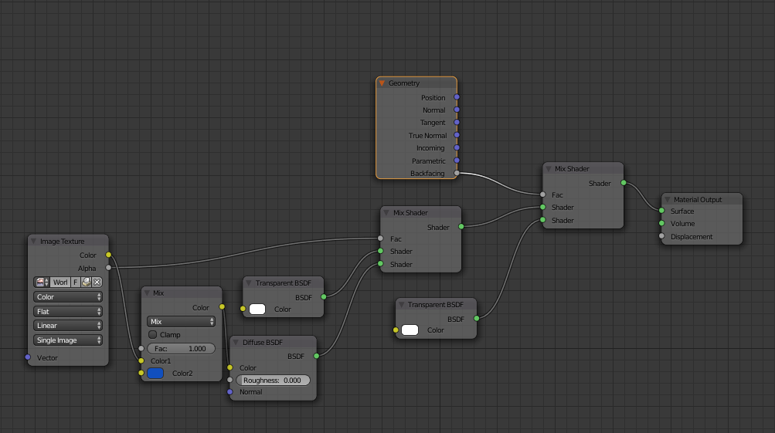775x433 pixels.
Task: Select the True Normal output socket
Action: click(x=457, y=135)
